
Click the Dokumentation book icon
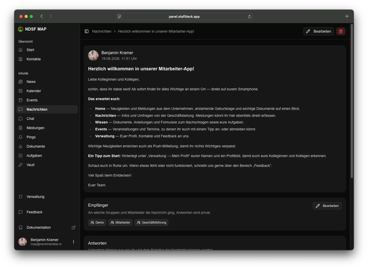pyautogui.click(x=21, y=227)
